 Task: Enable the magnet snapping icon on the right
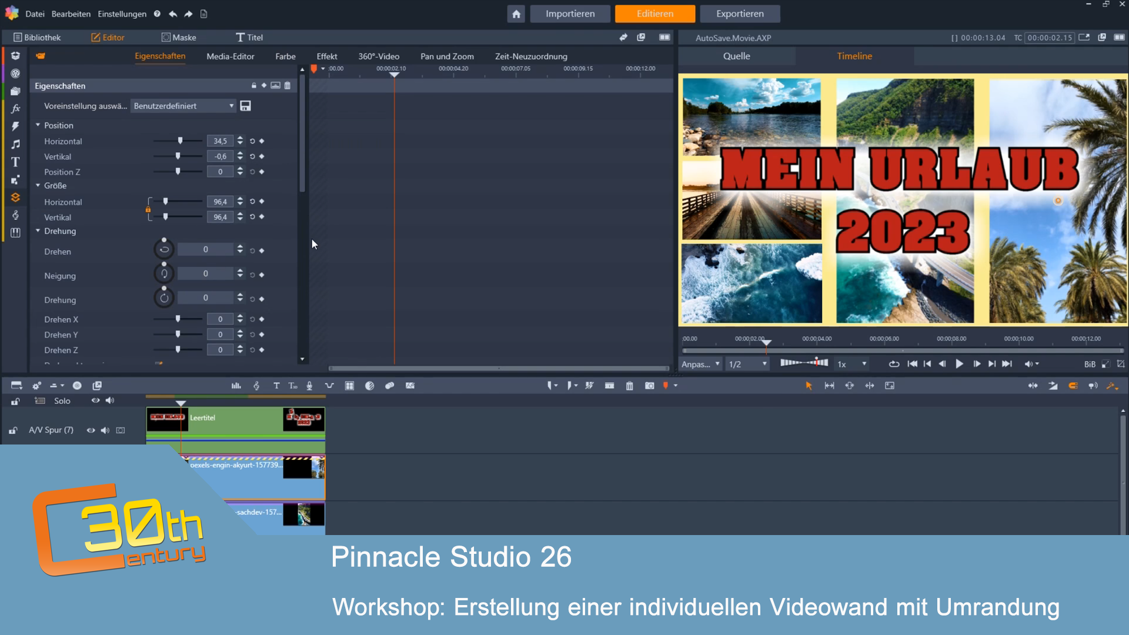pos(1073,386)
